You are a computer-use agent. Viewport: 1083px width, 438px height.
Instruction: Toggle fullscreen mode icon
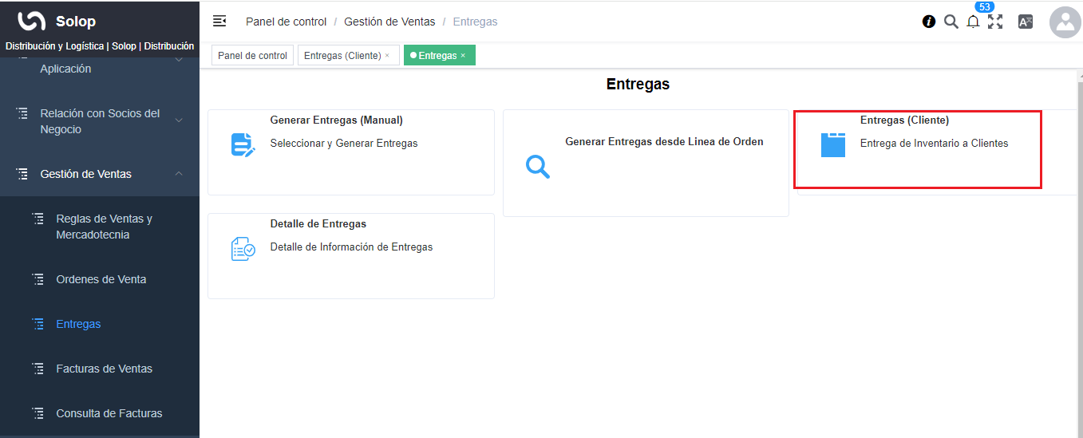pos(995,22)
